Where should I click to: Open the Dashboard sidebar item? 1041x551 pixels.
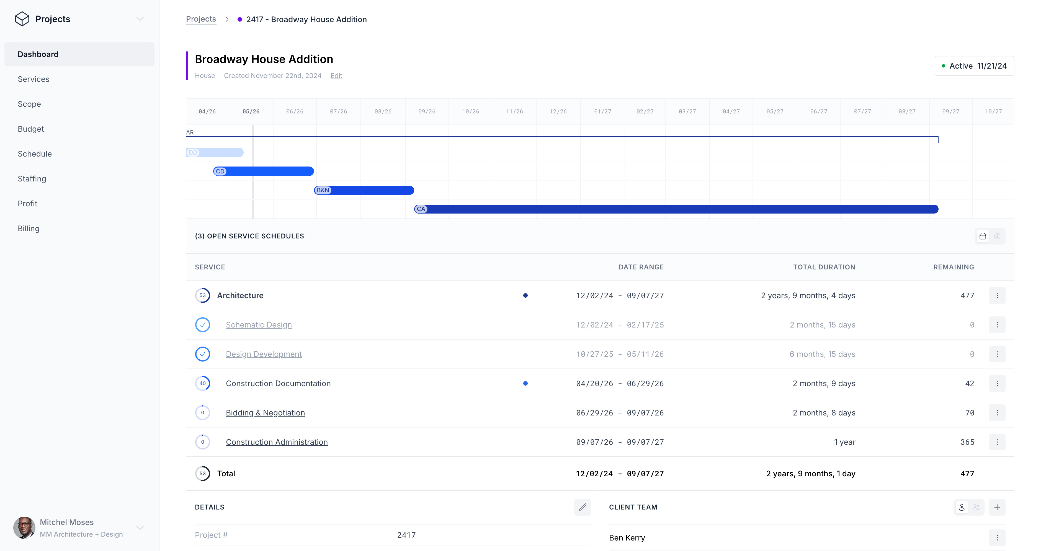[x=79, y=54]
